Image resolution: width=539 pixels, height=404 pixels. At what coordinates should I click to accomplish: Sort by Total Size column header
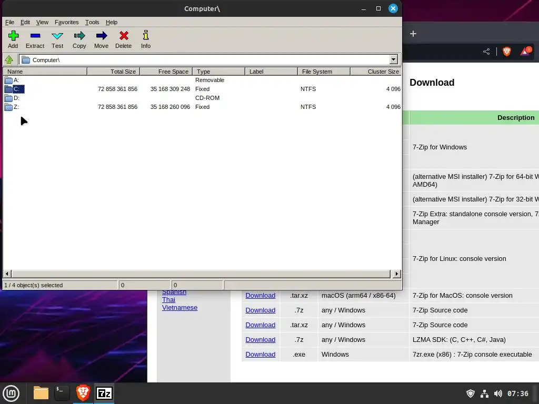point(114,72)
